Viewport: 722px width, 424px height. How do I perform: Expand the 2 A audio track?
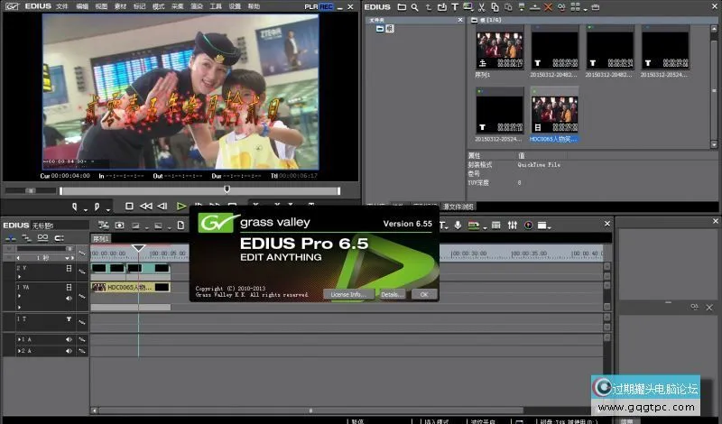pyautogui.click(x=19, y=351)
